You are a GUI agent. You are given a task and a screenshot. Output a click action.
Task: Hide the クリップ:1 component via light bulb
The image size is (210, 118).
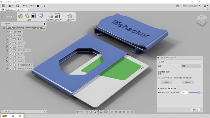(x=10, y=61)
